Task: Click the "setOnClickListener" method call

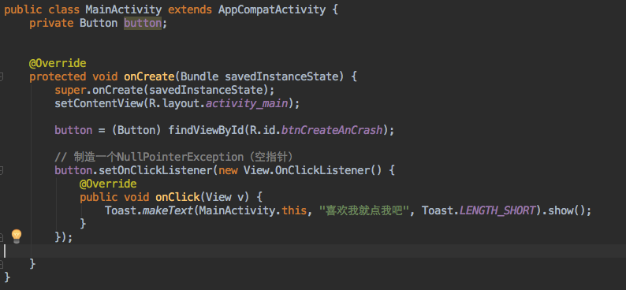Action: point(155,171)
